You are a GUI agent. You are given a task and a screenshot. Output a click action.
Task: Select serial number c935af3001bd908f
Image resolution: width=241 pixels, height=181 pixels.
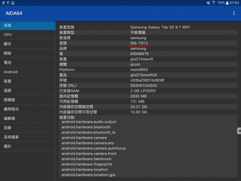(x=147, y=80)
